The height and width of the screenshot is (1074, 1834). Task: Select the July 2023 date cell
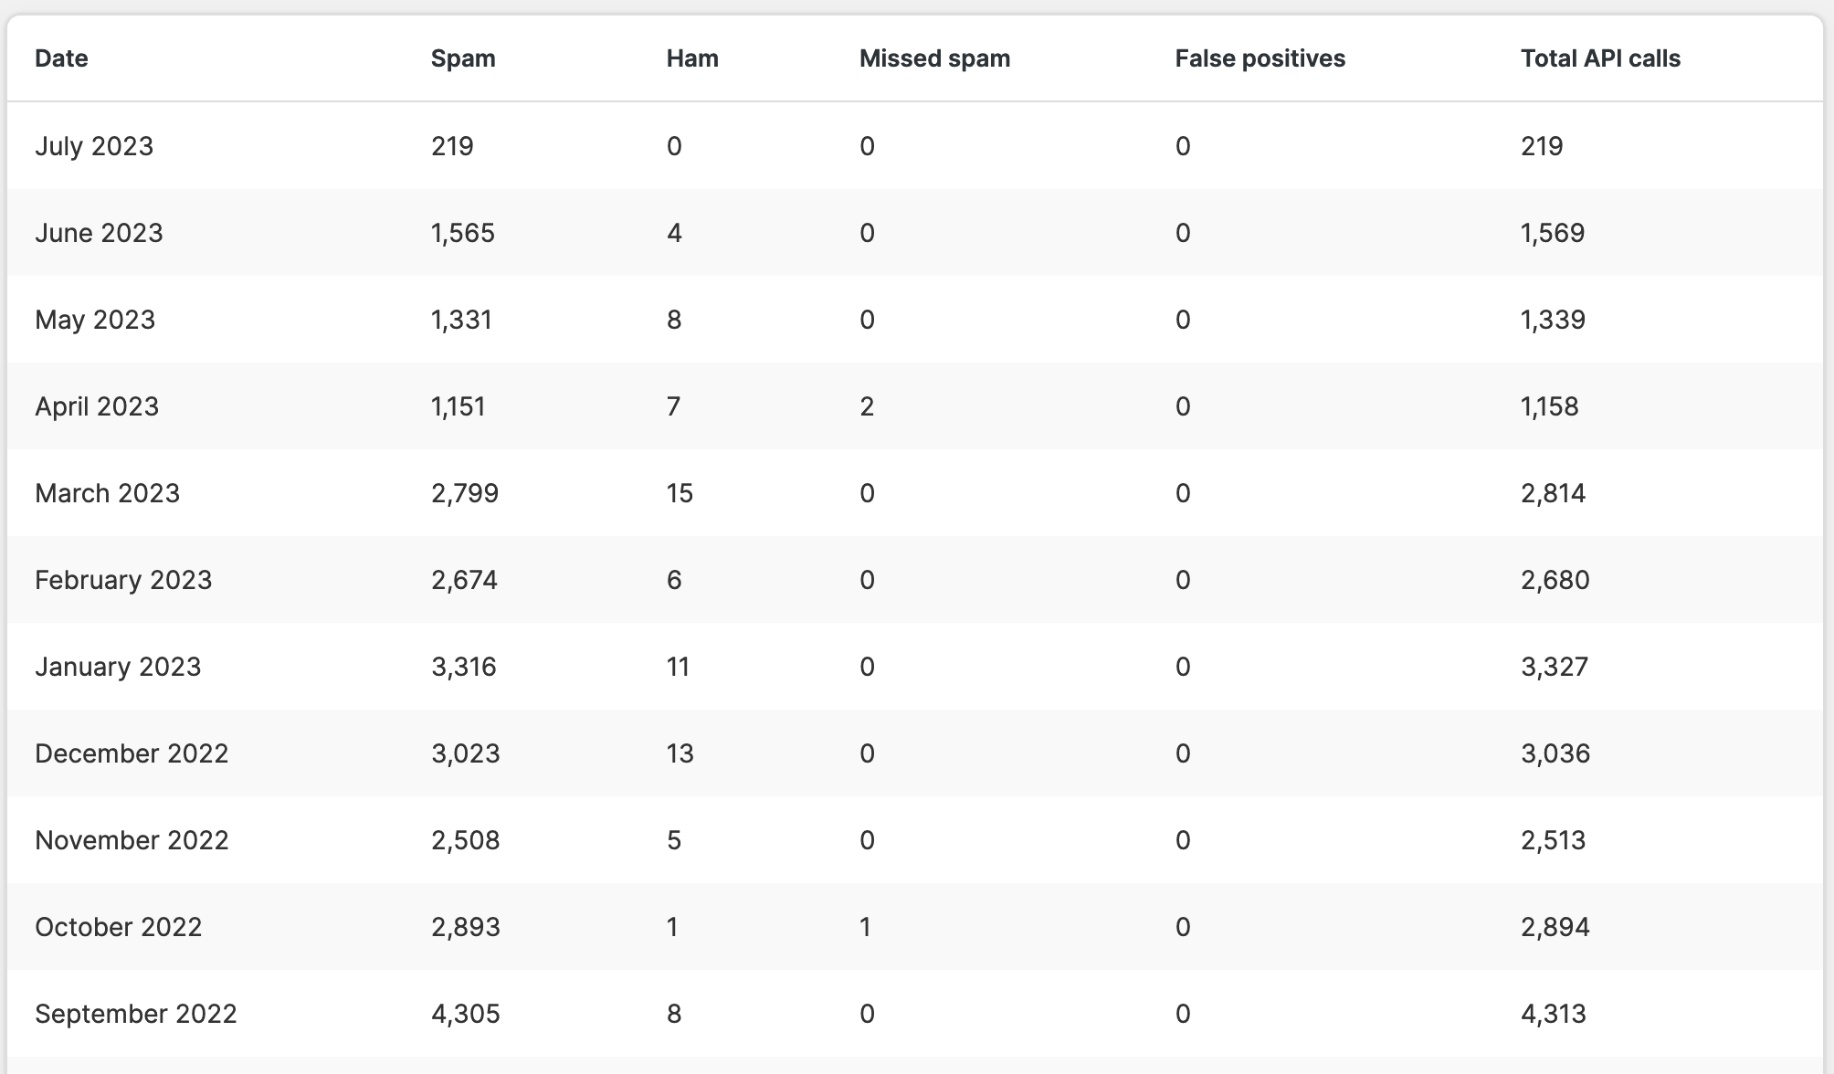(94, 146)
